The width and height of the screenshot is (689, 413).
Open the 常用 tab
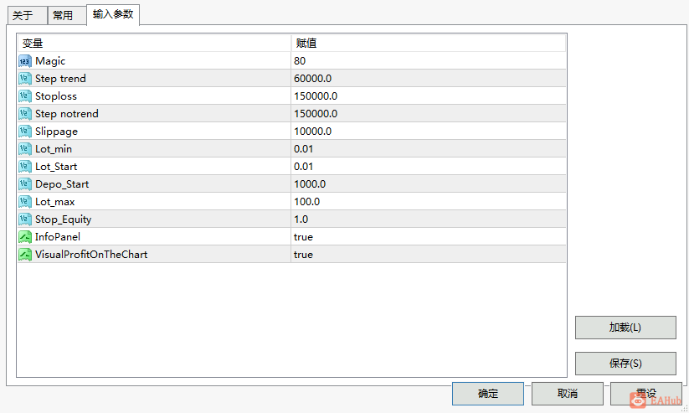pos(63,15)
